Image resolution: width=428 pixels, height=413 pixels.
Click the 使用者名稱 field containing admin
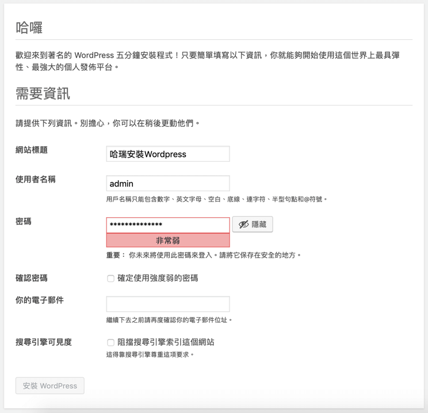point(168,183)
